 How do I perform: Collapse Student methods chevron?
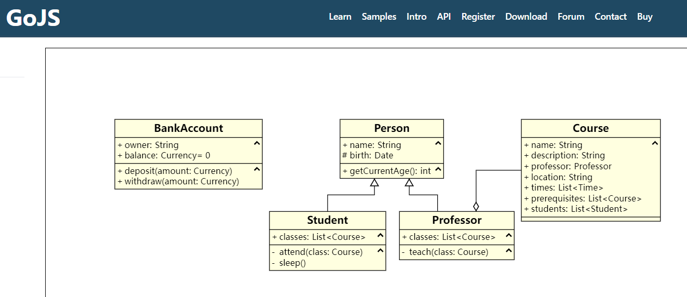[x=380, y=250]
